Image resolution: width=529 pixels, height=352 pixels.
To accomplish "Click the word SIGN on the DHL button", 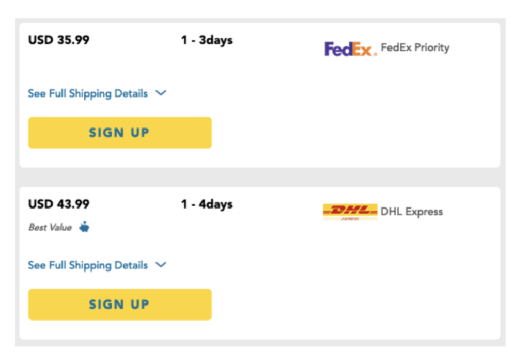I will (105, 305).
